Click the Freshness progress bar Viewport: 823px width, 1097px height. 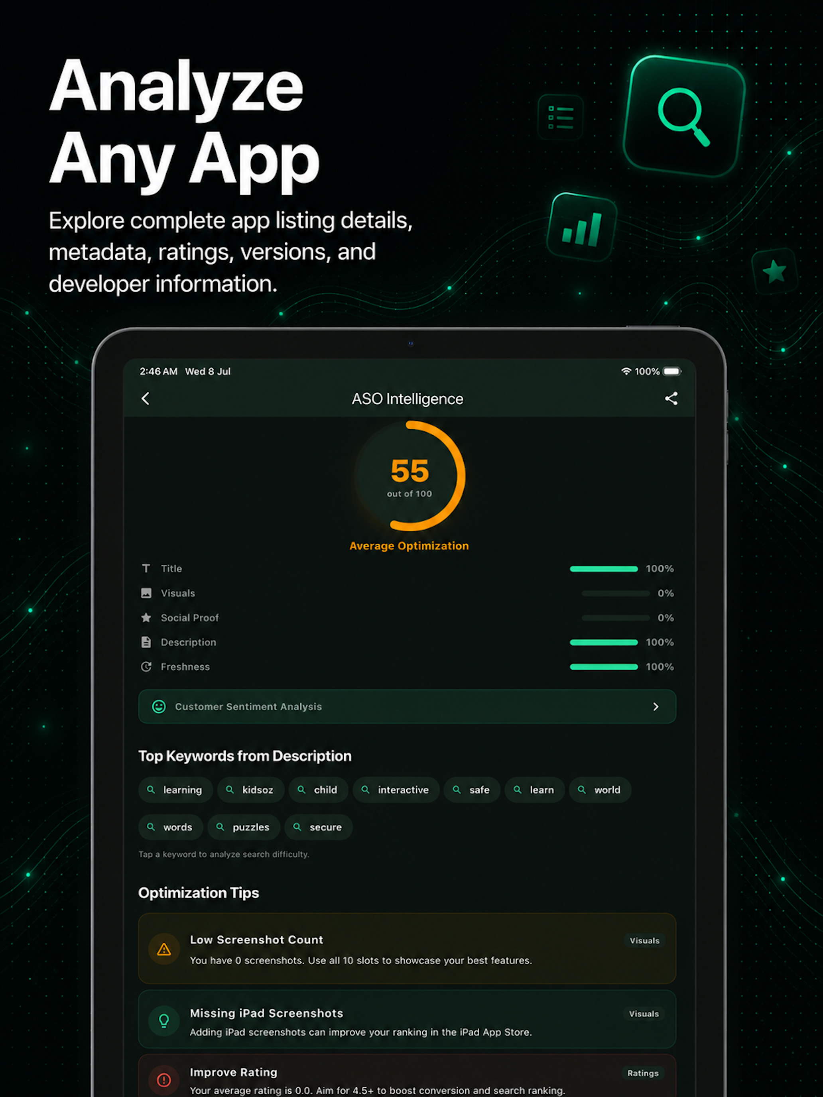[x=604, y=667]
